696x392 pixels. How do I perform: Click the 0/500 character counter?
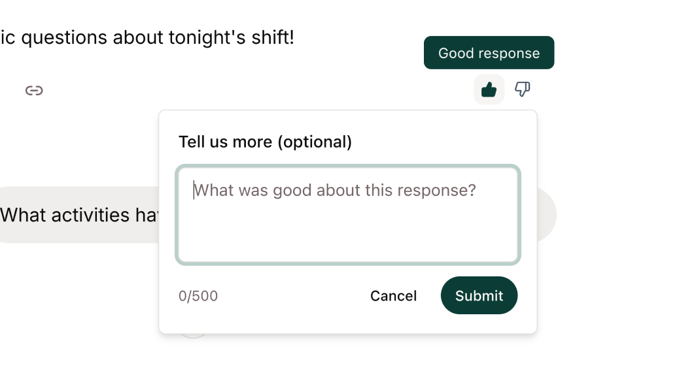click(x=198, y=295)
